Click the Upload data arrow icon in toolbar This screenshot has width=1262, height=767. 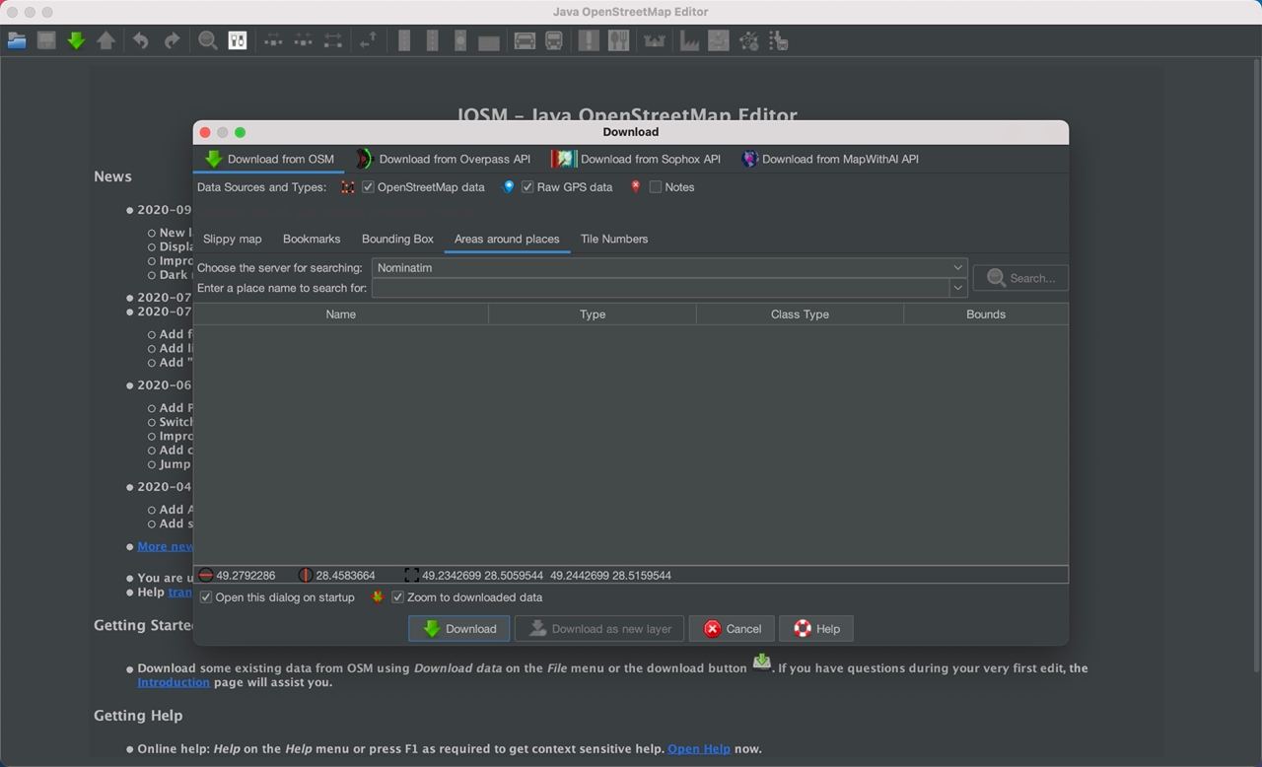coord(105,40)
